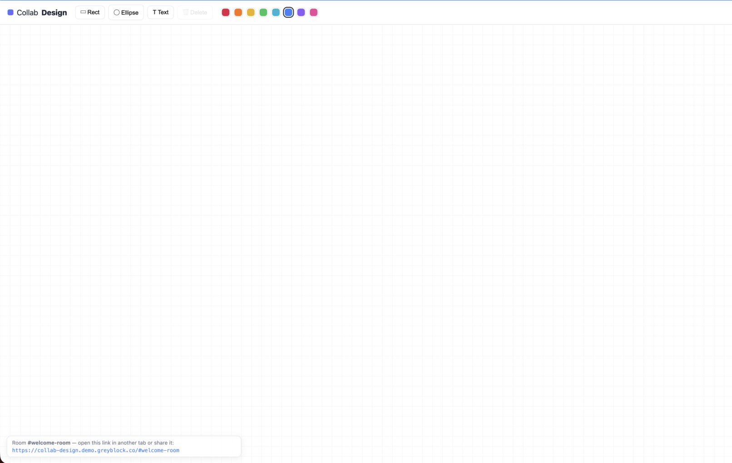Pick the yellow color swatch
Image resolution: width=732 pixels, height=463 pixels.
(x=251, y=12)
